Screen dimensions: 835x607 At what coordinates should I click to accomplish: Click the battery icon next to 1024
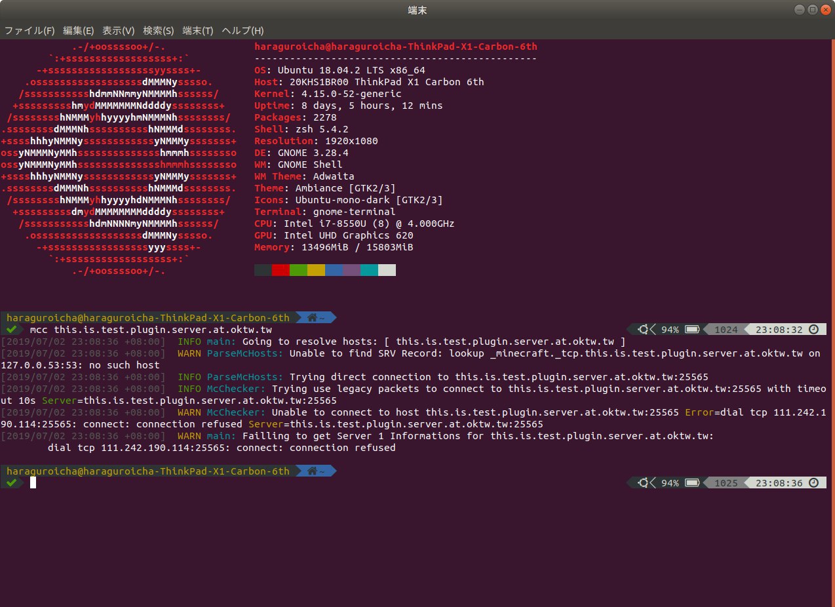[x=692, y=329]
